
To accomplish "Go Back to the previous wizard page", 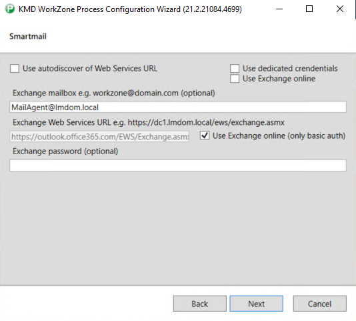I will [200, 304].
